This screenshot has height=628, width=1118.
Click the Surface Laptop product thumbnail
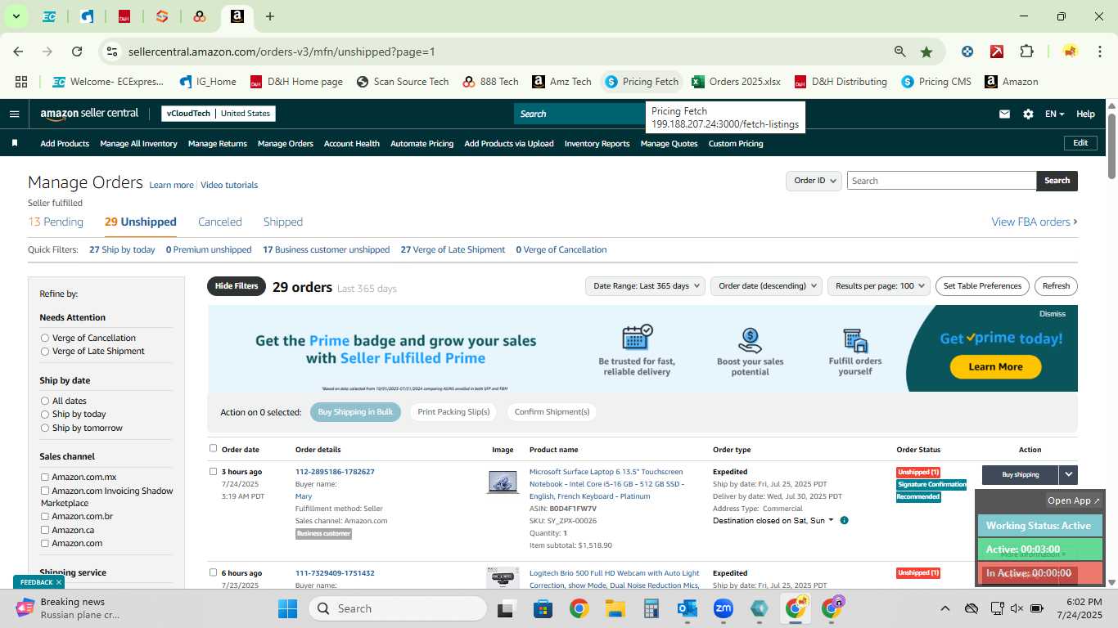503,482
